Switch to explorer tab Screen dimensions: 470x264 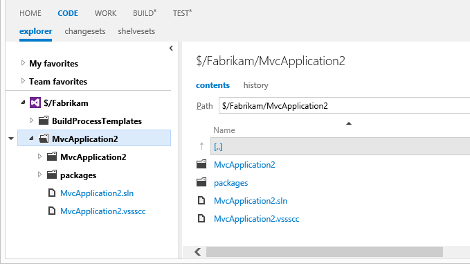[x=36, y=31]
